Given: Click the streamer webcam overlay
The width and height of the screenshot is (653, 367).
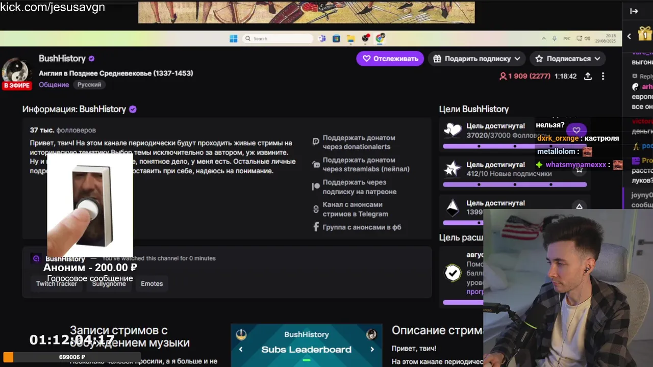Looking at the screenshot, I should [568, 287].
